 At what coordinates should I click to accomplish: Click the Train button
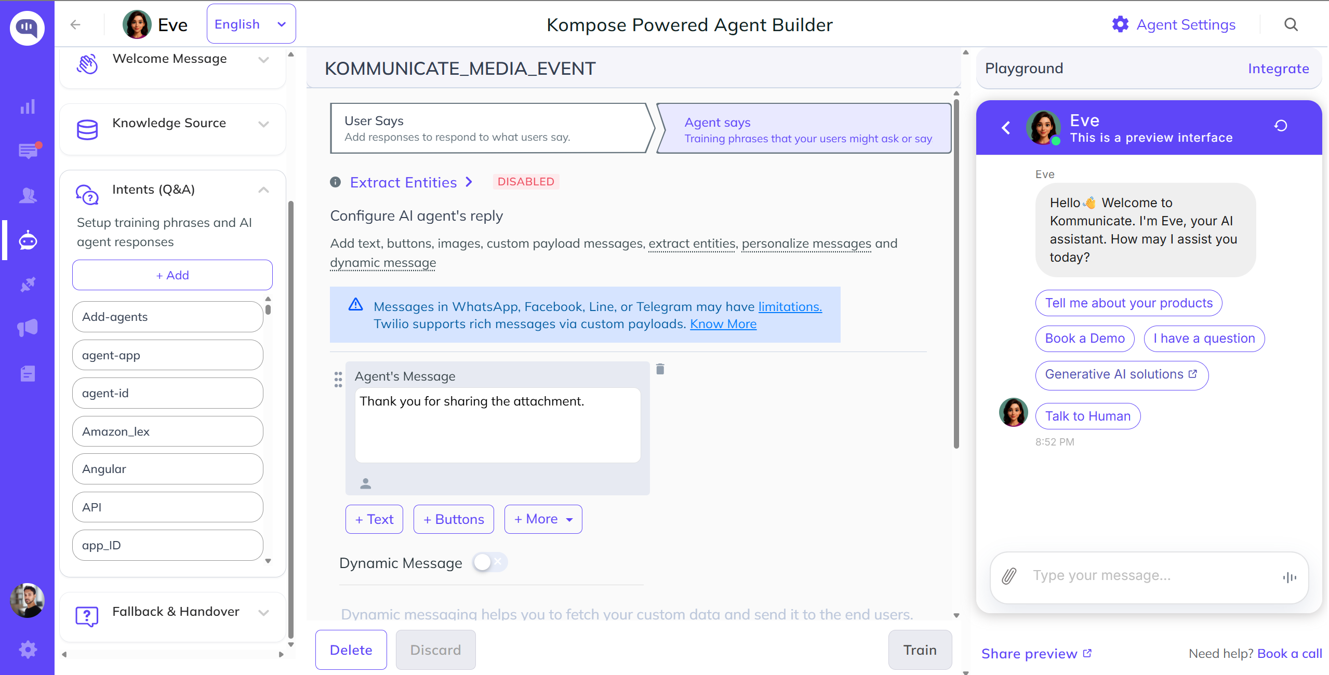pos(920,650)
